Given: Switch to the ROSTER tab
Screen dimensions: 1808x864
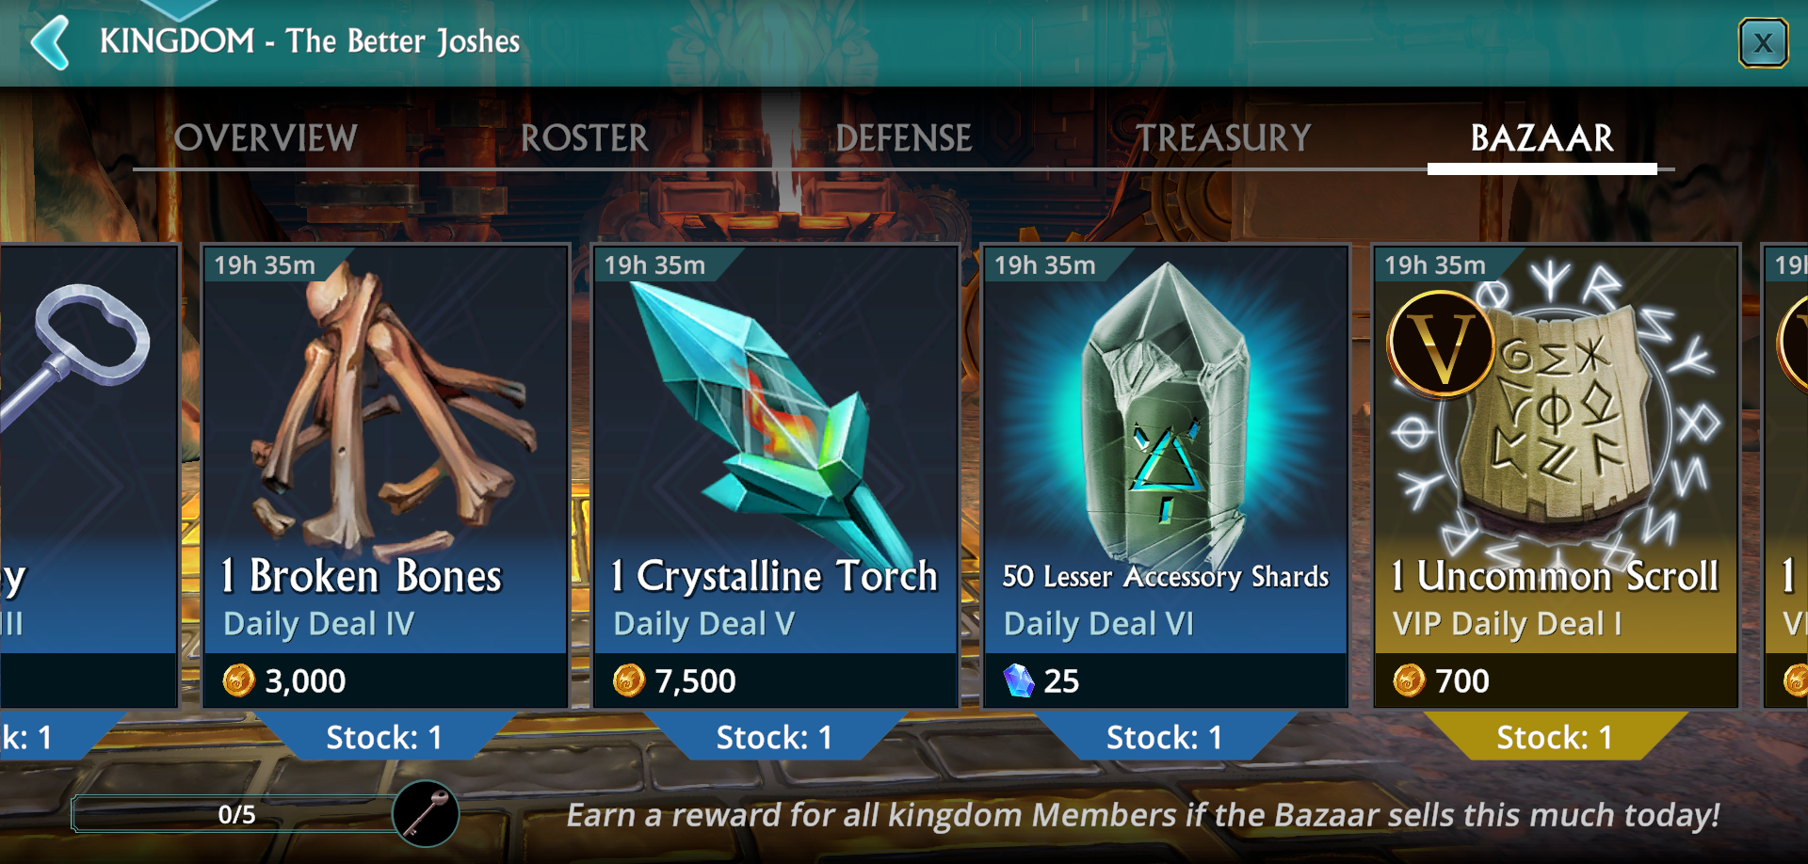Looking at the screenshot, I should pos(585,138).
